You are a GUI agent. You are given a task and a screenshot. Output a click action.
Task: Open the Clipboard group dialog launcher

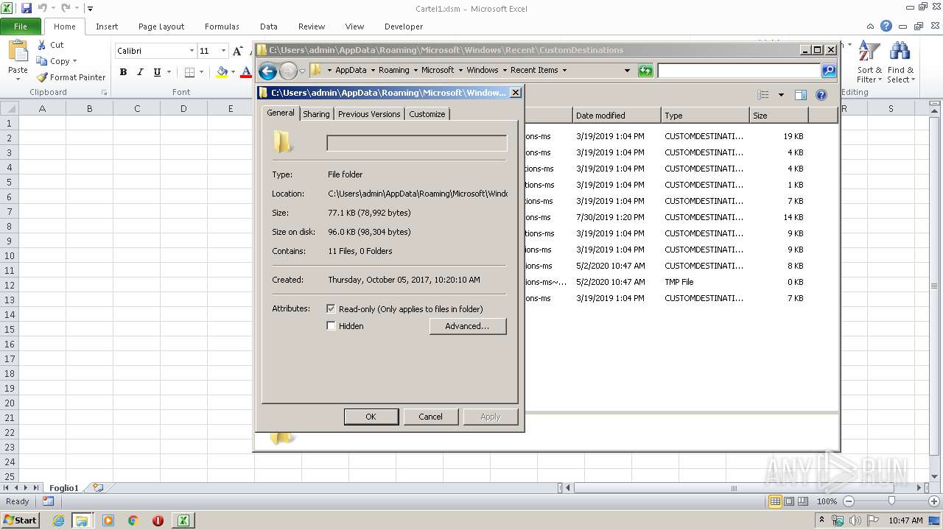pyautogui.click(x=104, y=93)
